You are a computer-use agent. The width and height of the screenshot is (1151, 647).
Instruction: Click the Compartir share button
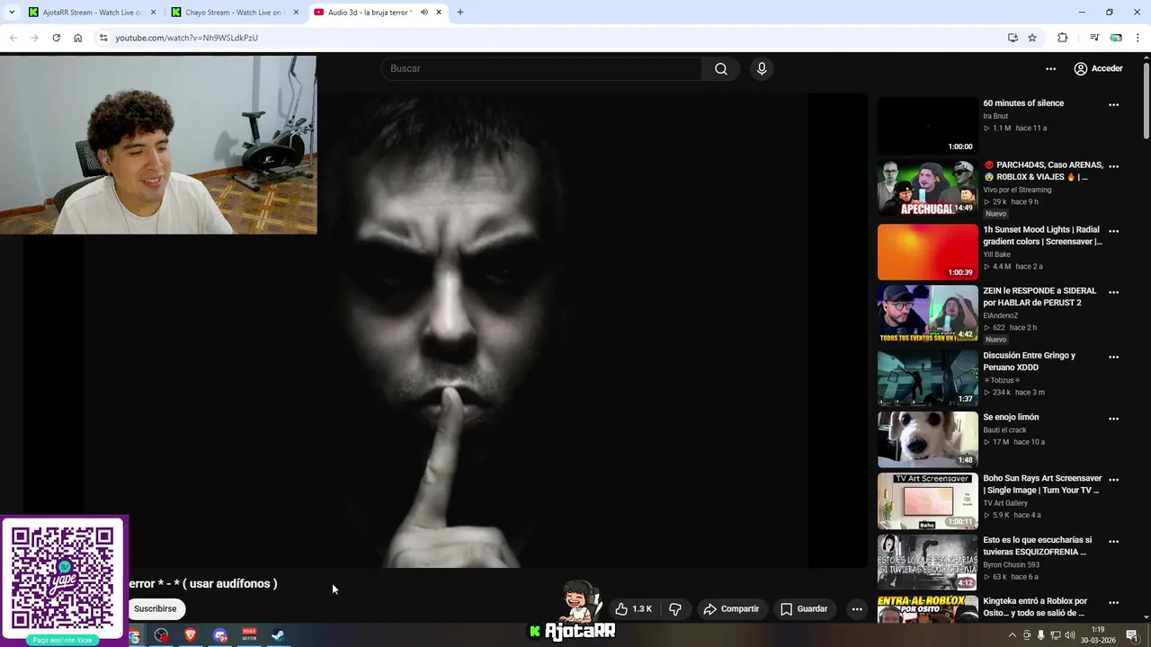click(x=731, y=609)
